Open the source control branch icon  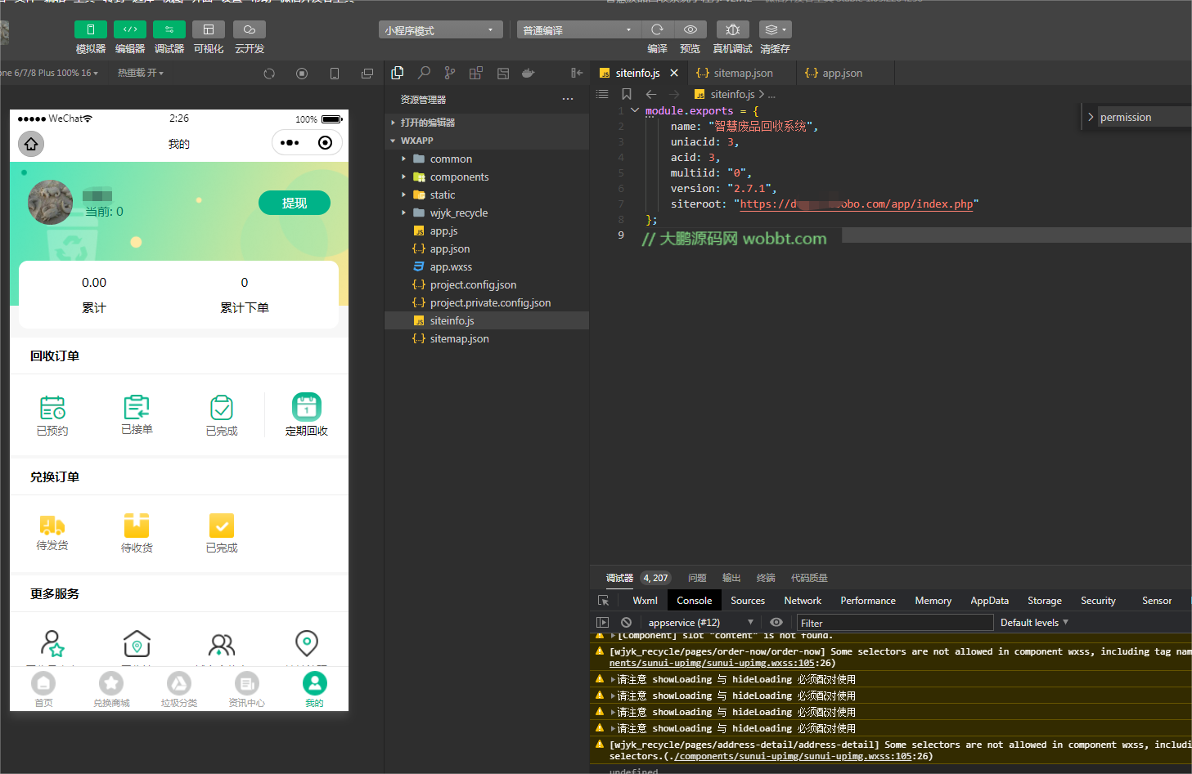(x=450, y=73)
